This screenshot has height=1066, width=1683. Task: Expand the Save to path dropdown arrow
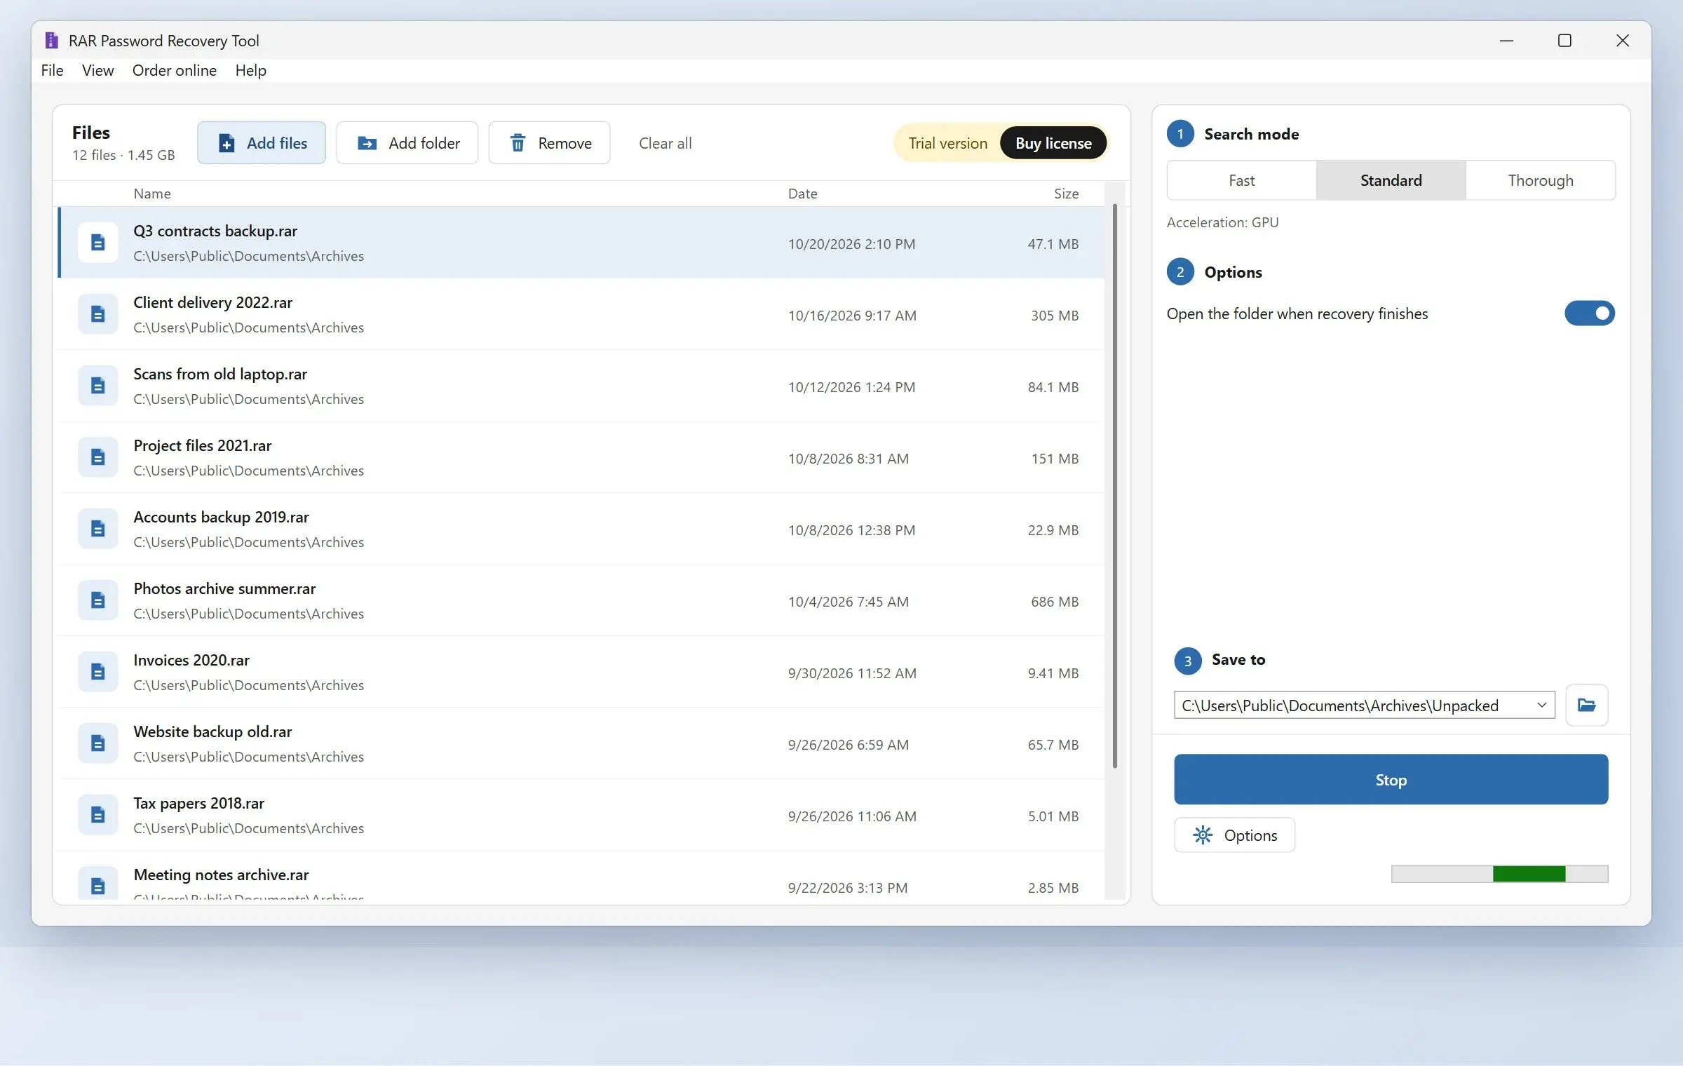[1542, 705]
